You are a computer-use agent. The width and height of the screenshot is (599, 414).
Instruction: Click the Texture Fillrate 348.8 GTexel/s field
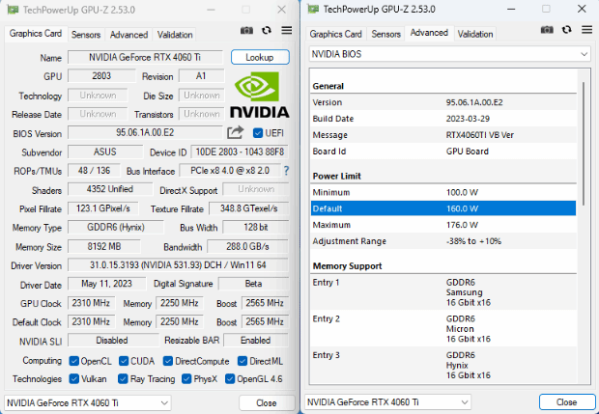pyautogui.click(x=248, y=208)
